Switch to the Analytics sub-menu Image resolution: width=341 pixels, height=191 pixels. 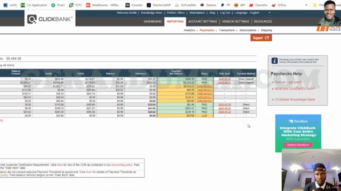click(x=189, y=30)
